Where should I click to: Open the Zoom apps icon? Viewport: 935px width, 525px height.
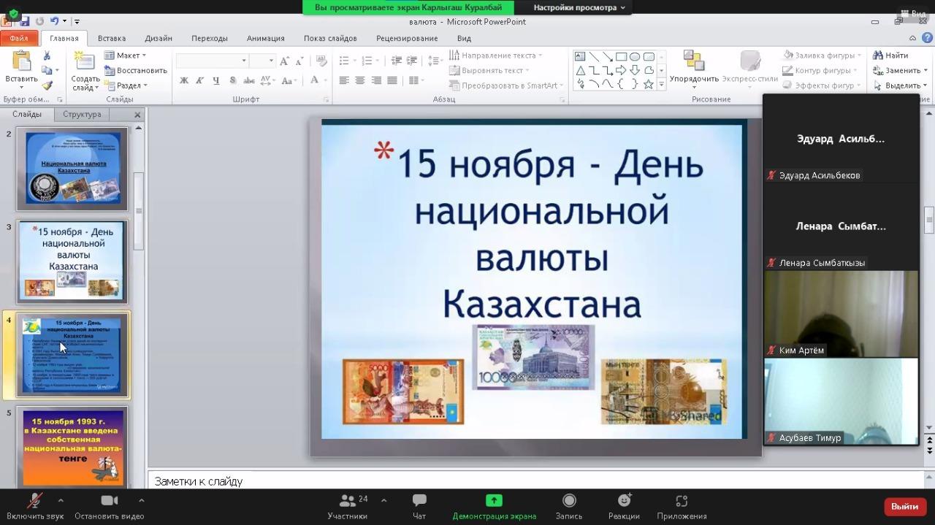[681, 501]
